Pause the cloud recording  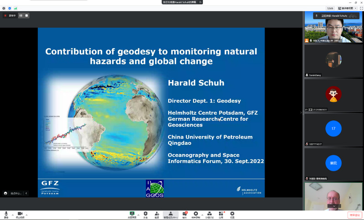click(21, 15)
